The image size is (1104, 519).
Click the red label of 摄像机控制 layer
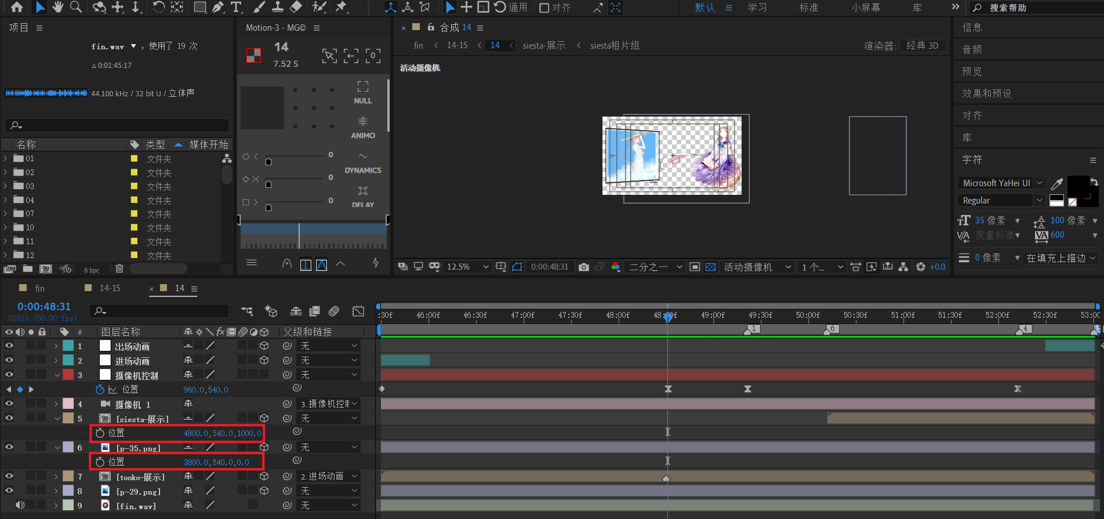68,375
